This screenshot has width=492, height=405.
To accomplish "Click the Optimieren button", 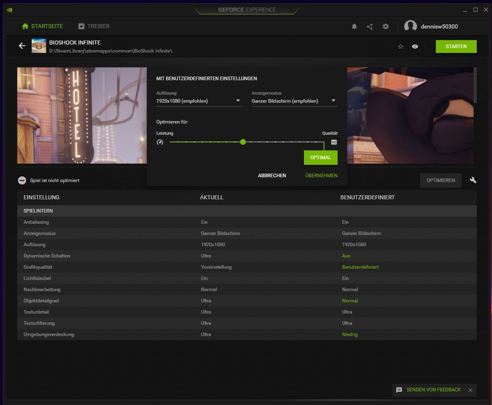I will 441,180.
